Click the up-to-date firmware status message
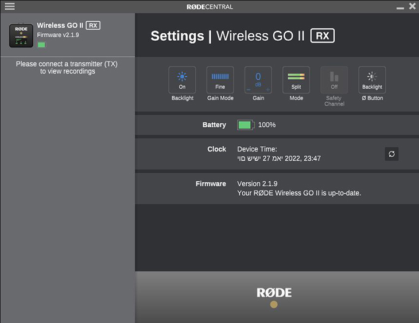Viewport: 419px width, 323px height. [x=299, y=193]
